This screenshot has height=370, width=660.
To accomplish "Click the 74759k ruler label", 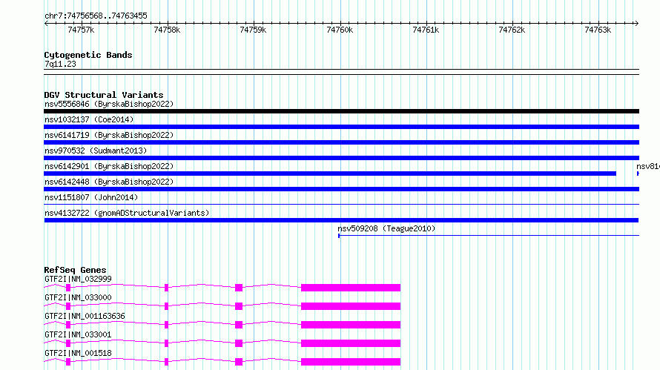I will tap(253, 30).
